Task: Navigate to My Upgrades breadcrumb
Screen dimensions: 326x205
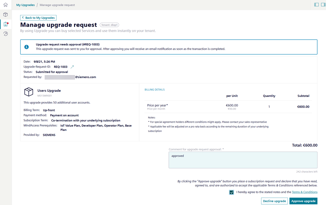Action: coord(25,5)
